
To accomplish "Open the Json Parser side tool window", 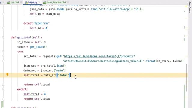I will (190, 7).
